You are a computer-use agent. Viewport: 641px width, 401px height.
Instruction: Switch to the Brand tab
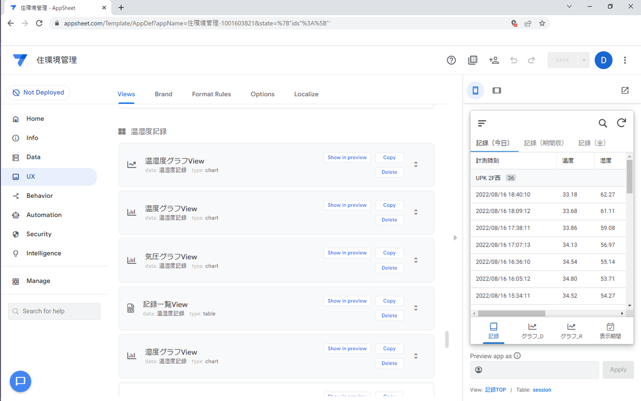click(x=163, y=94)
